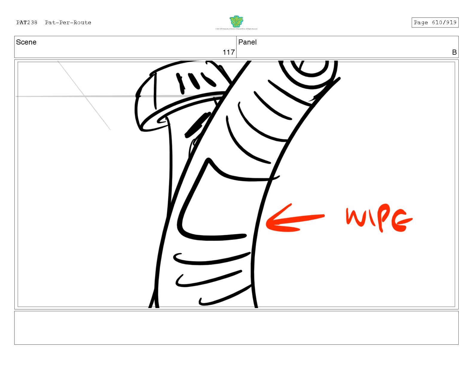Viewport: 473px width, 366px height.
Task: Click the copyright line under the logo
Action: coord(236,29)
